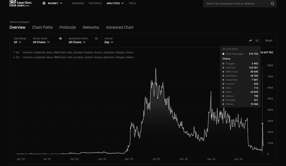286x166 pixels.
Task: Expand the MAINNET network dropdown
Action: pos(53,3)
